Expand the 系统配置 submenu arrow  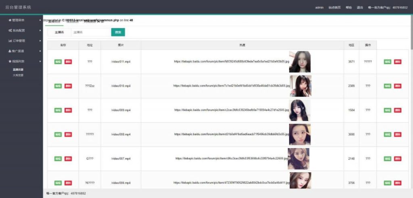point(40,30)
